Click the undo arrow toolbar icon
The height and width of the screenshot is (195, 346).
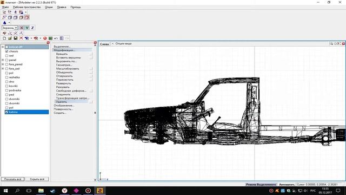coord(56,38)
